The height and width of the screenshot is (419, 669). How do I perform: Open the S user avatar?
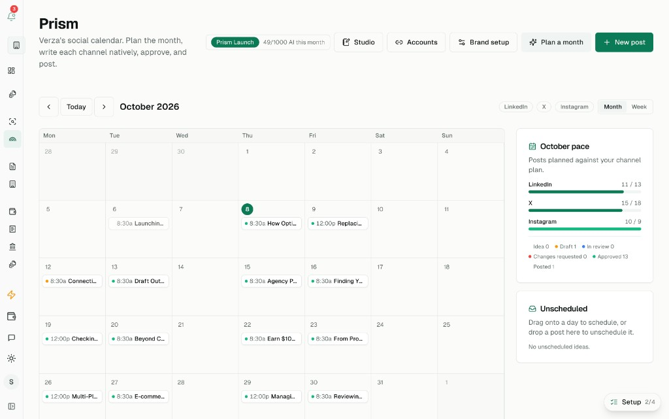coord(12,382)
